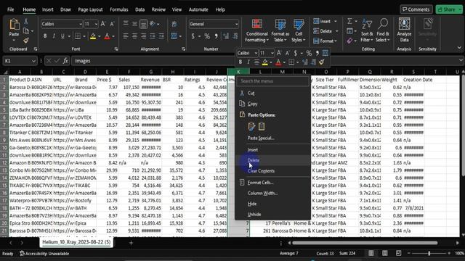Click the Format Painter brush icon
Image resolution: width=465 pixels, height=261 pixels.
click(x=26, y=41)
